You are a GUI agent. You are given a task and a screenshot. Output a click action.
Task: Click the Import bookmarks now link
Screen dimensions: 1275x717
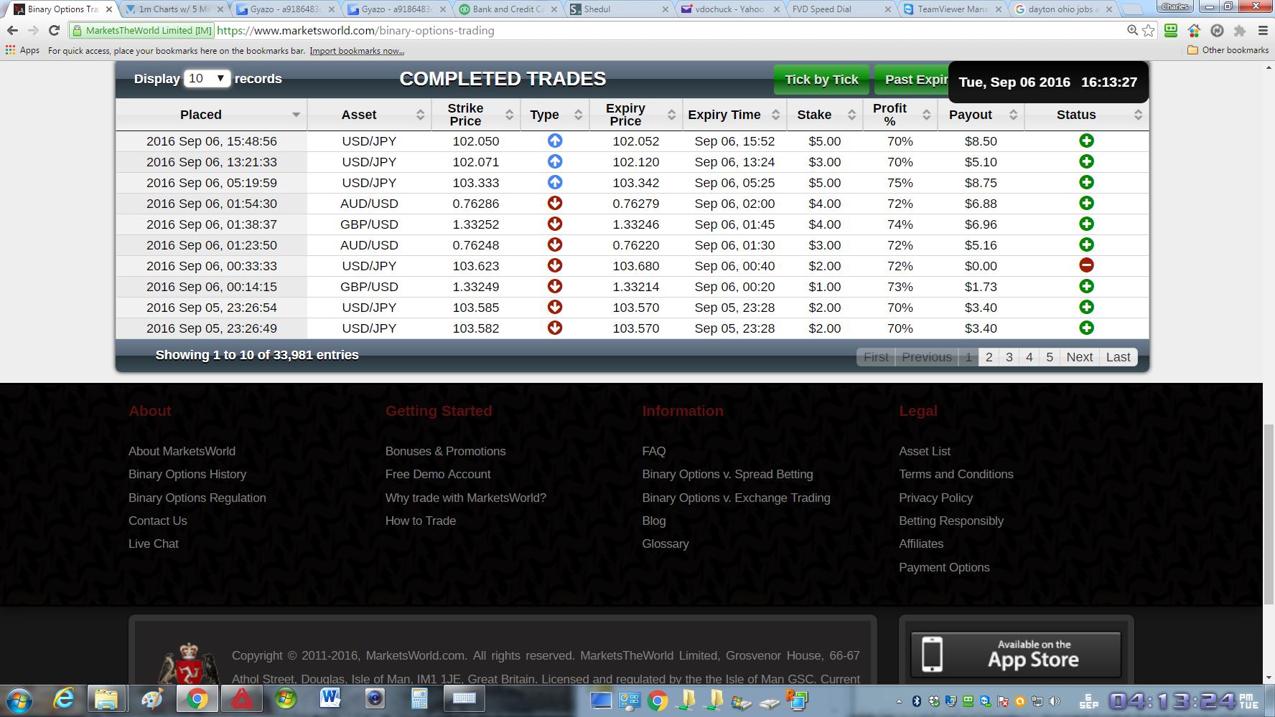coord(357,51)
